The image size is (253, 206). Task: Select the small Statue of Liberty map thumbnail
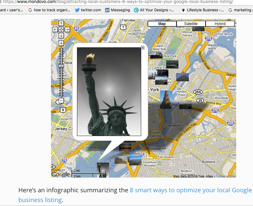click(103, 170)
